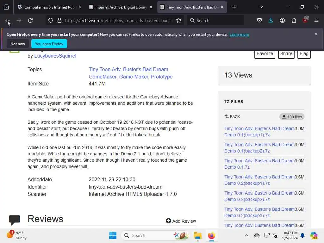Click Addeddate value 2022-11-29 22:10:30

click(x=112, y=180)
